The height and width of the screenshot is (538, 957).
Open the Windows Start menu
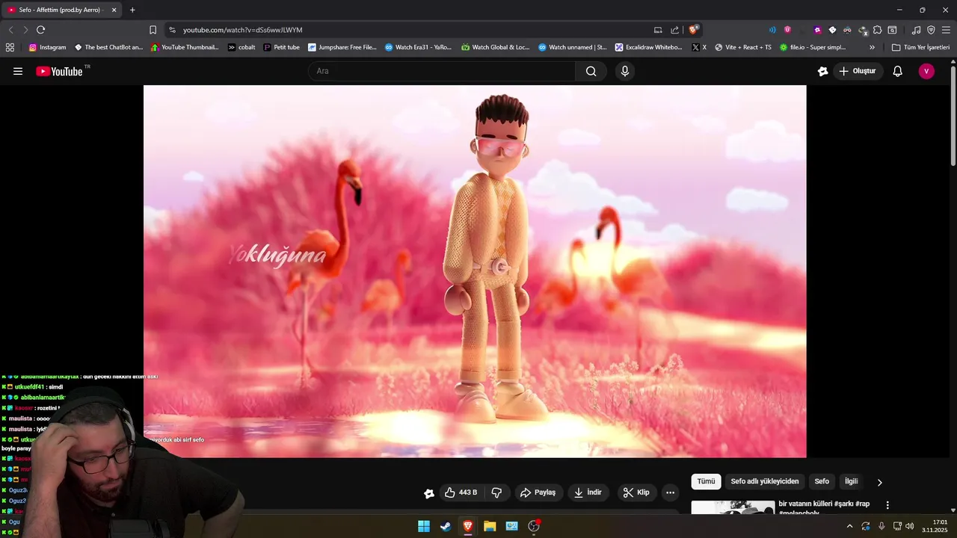click(424, 526)
